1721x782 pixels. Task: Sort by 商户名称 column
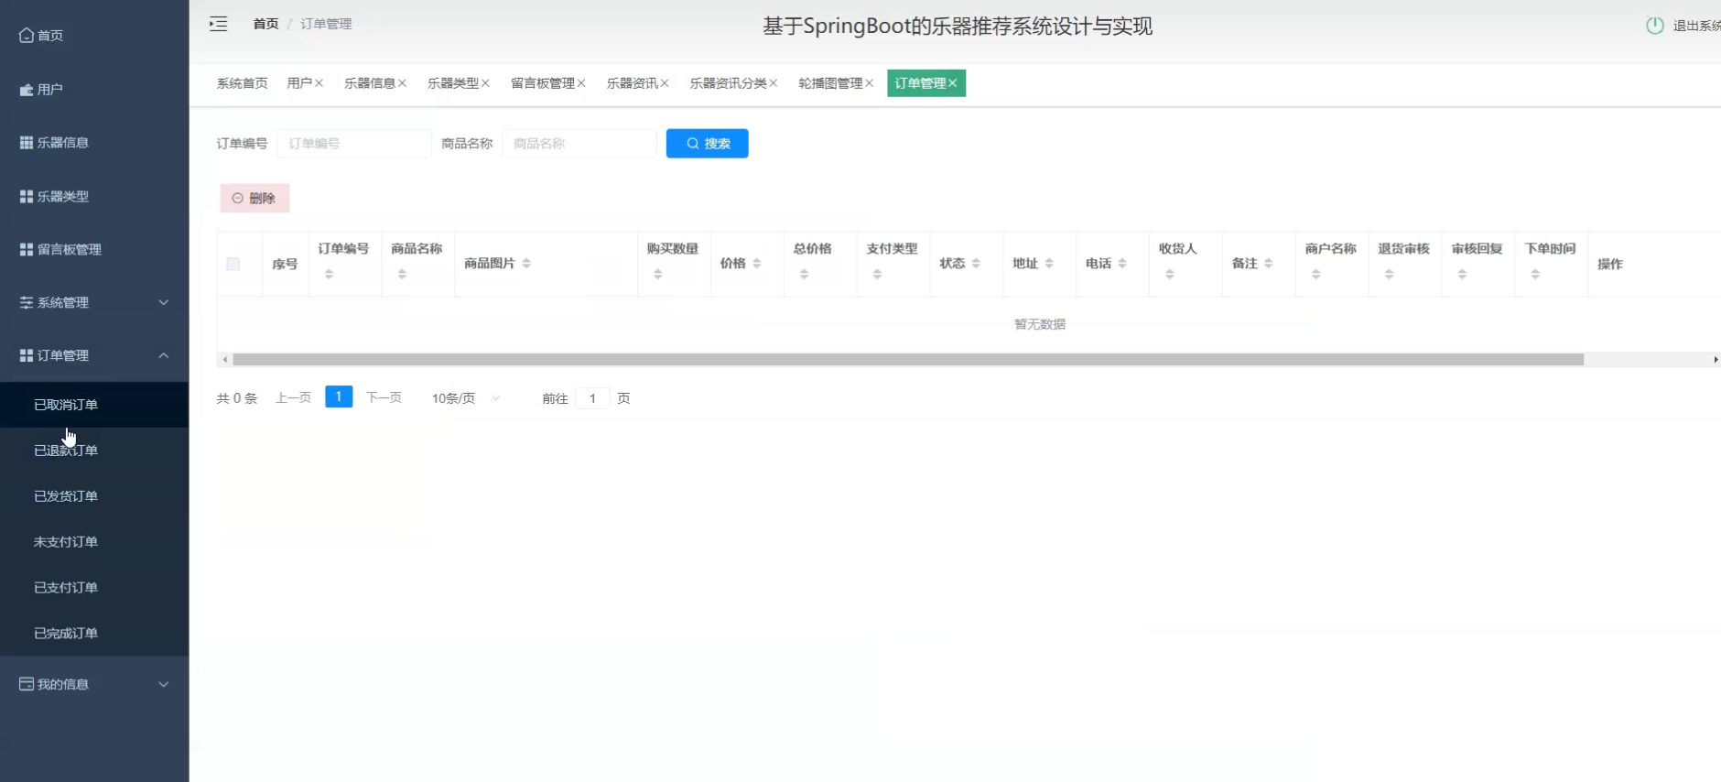point(1316,275)
